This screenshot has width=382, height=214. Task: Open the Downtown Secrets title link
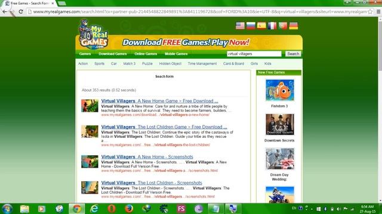(279, 140)
